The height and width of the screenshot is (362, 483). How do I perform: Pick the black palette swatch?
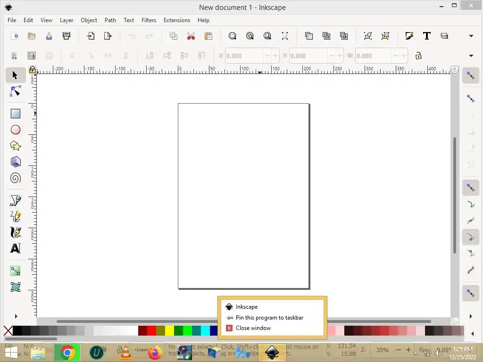coord(17,330)
